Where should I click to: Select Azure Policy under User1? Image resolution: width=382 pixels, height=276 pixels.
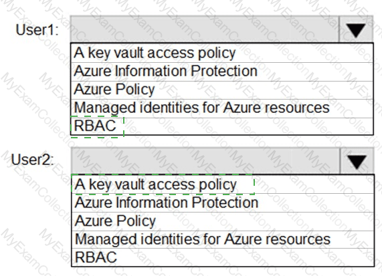pos(221,90)
